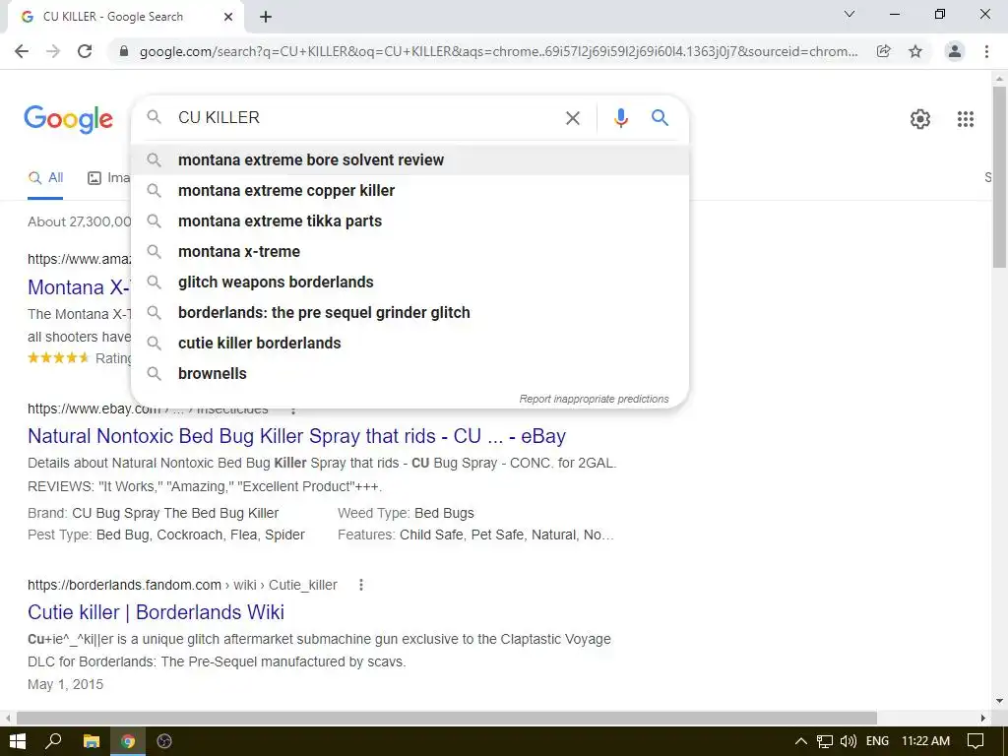
Task: Open the tab search chevron
Action: click(x=850, y=14)
